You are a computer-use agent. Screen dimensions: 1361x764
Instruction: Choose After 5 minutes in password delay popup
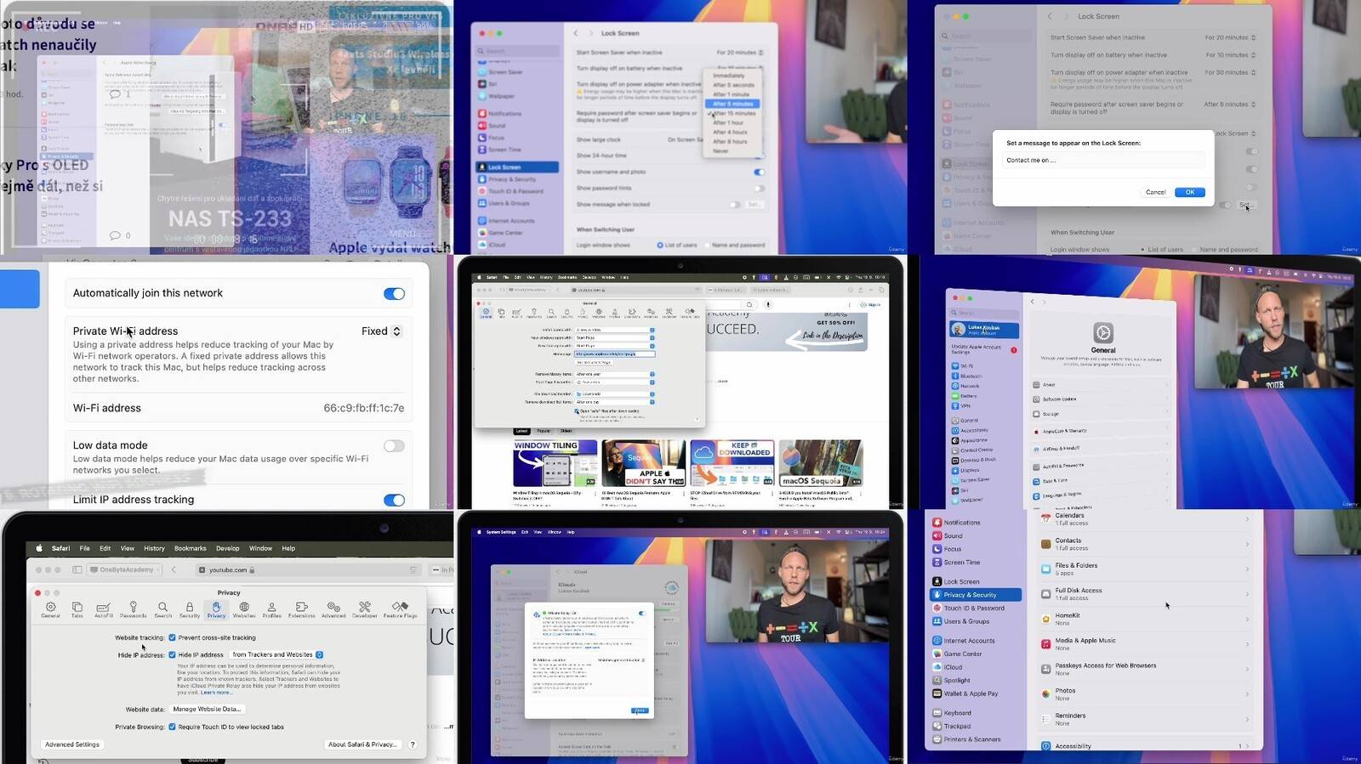point(732,104)
